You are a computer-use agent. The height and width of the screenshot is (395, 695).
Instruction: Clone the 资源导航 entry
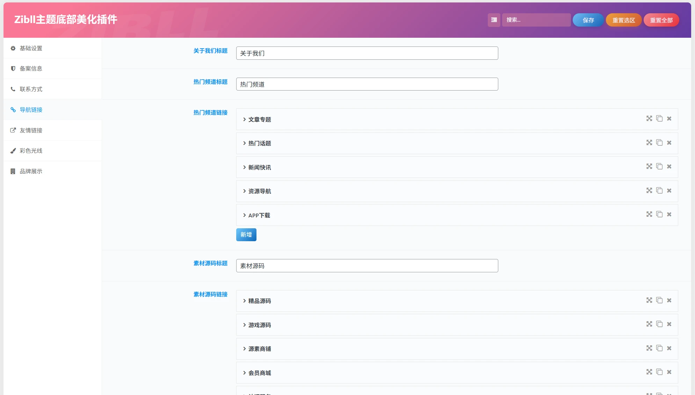659,191
